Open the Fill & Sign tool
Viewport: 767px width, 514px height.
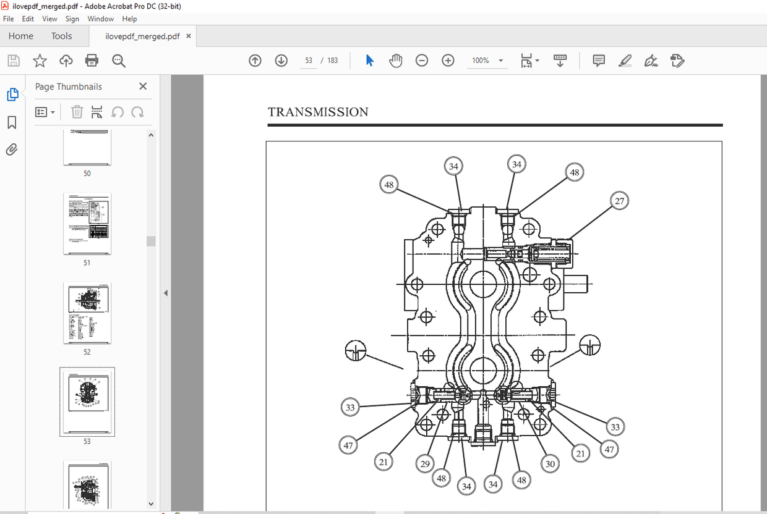(651, 61)
